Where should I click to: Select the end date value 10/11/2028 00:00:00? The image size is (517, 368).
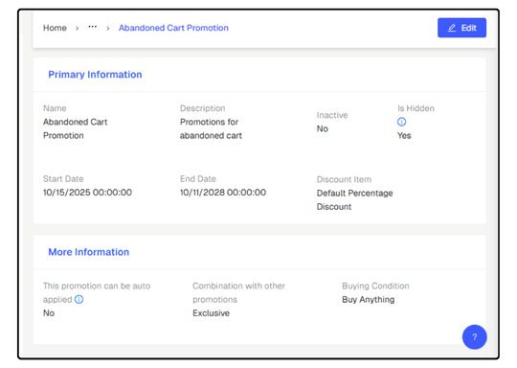[223, 193]
